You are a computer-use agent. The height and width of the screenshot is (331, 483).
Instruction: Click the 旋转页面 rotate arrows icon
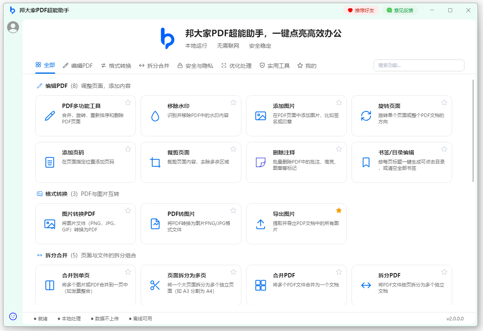click(x=366, y=116)
